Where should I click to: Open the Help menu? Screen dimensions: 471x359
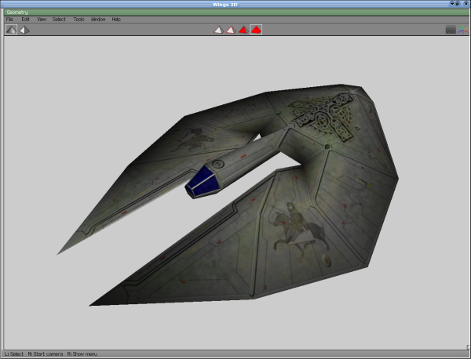116,19
